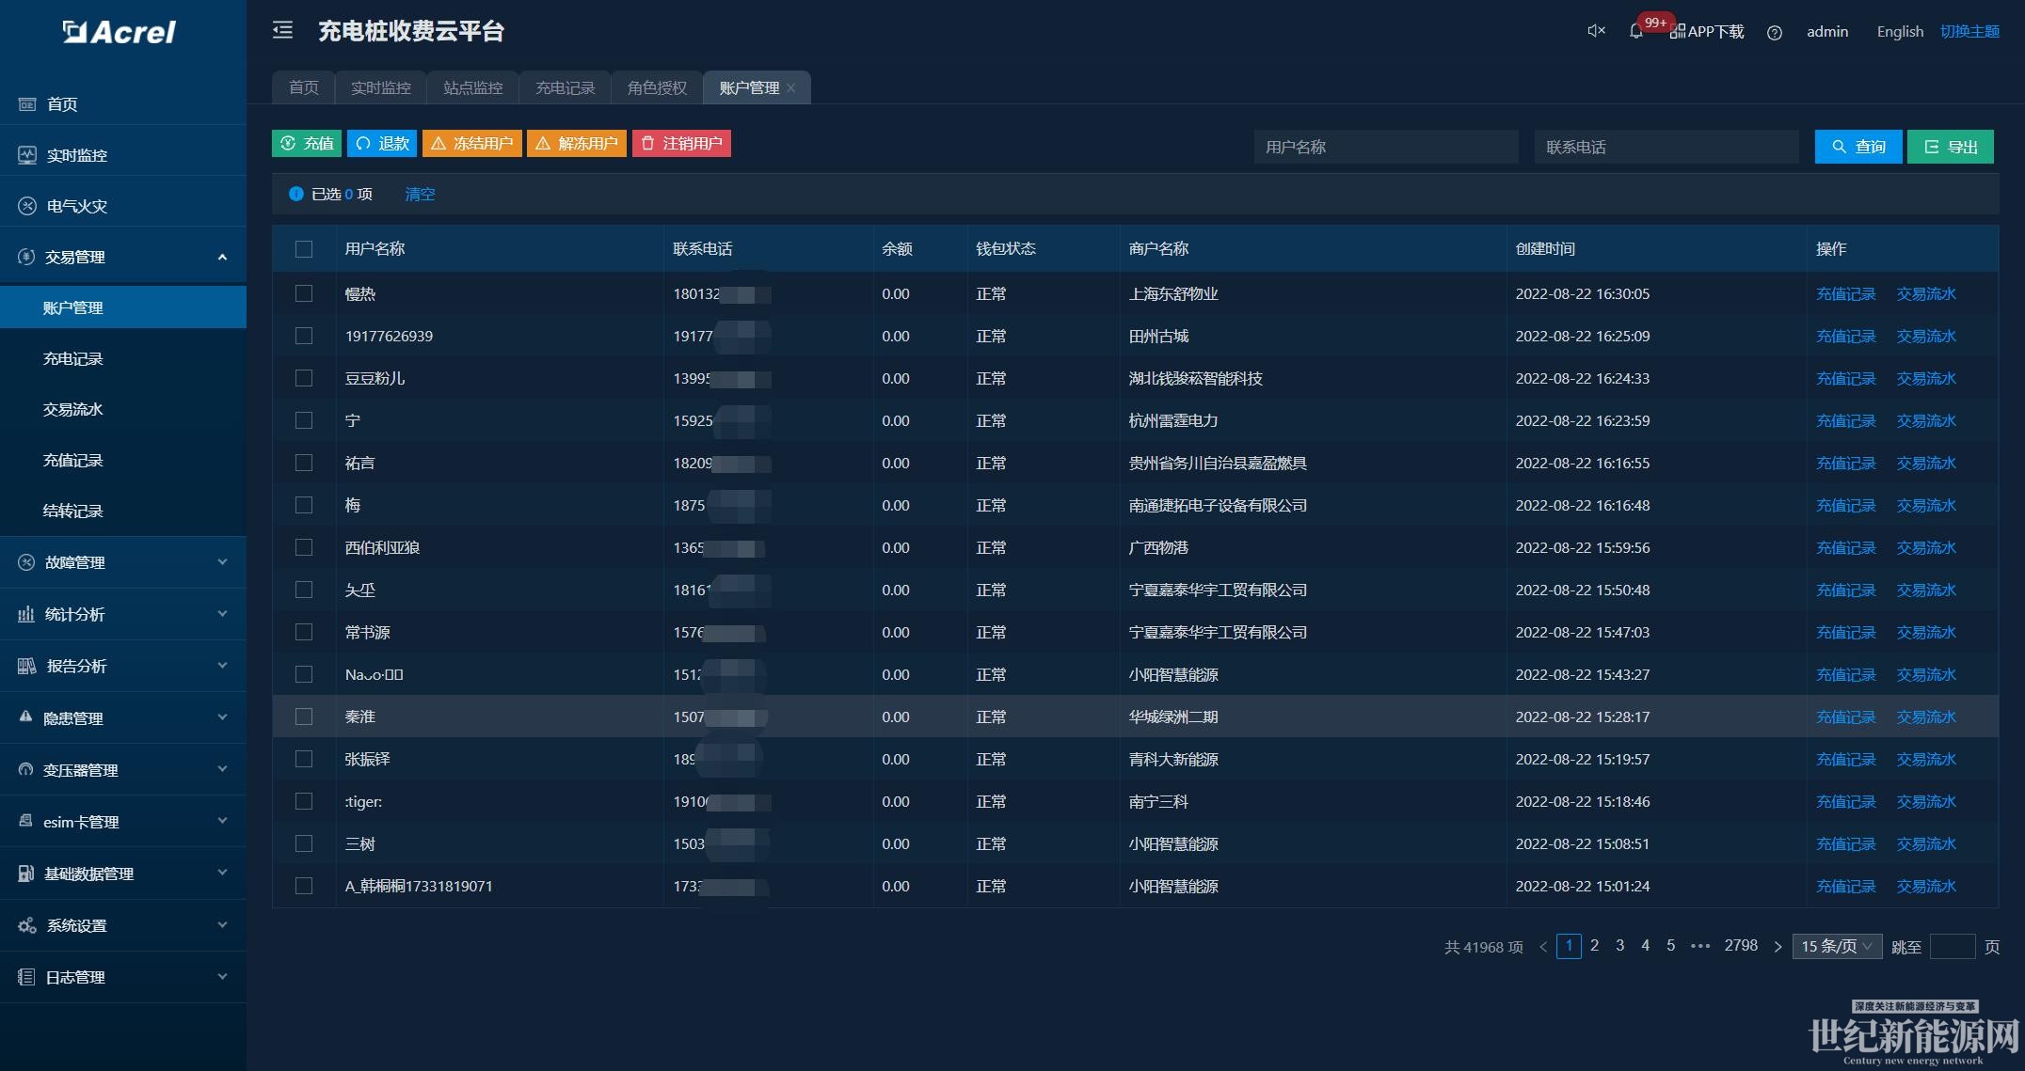This screenshot has height=1071, width=2025.
Task: Click the 用户名称 search input field
Action: pos(1385,147)
